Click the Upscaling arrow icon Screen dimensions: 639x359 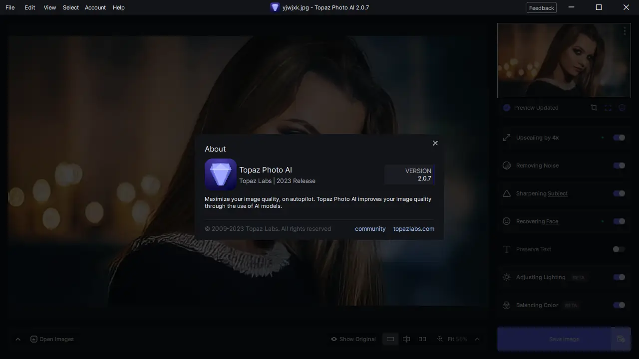[x=507, y=138]
